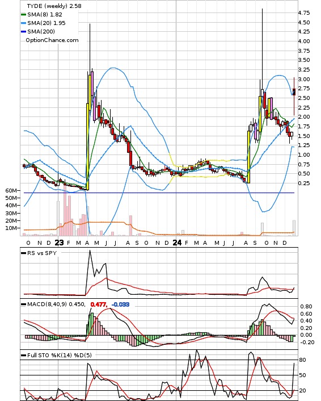Click the bold 24 year marker

tap(177, 243)
